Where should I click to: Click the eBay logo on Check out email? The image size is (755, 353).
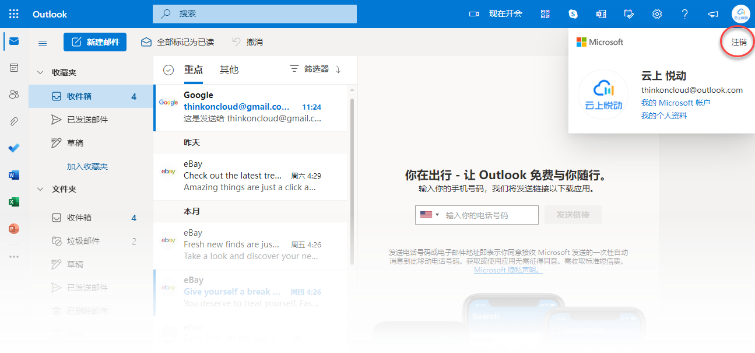(x=168, y=172)
